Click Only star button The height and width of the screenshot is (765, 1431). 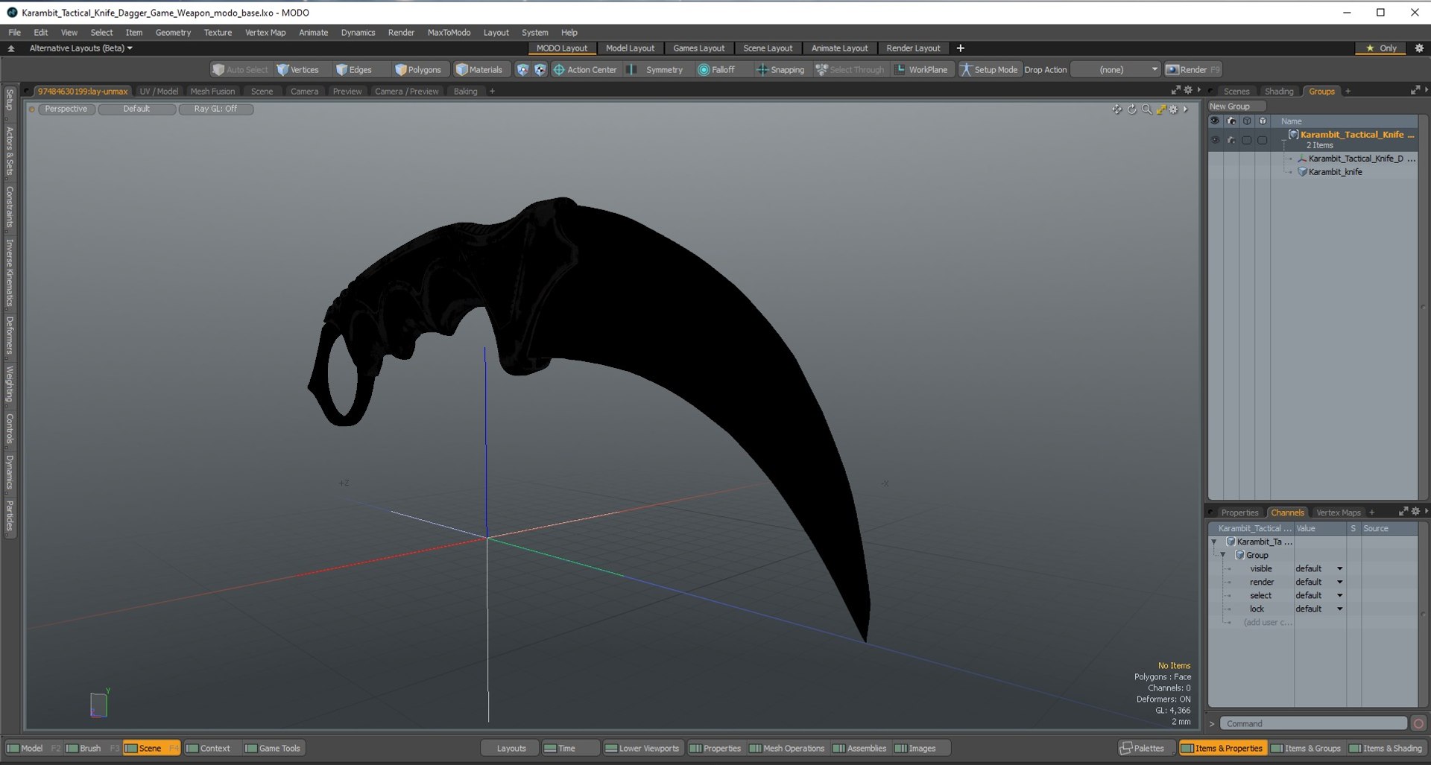1381,48
